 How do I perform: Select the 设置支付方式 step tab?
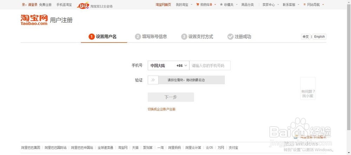(197, 37)
